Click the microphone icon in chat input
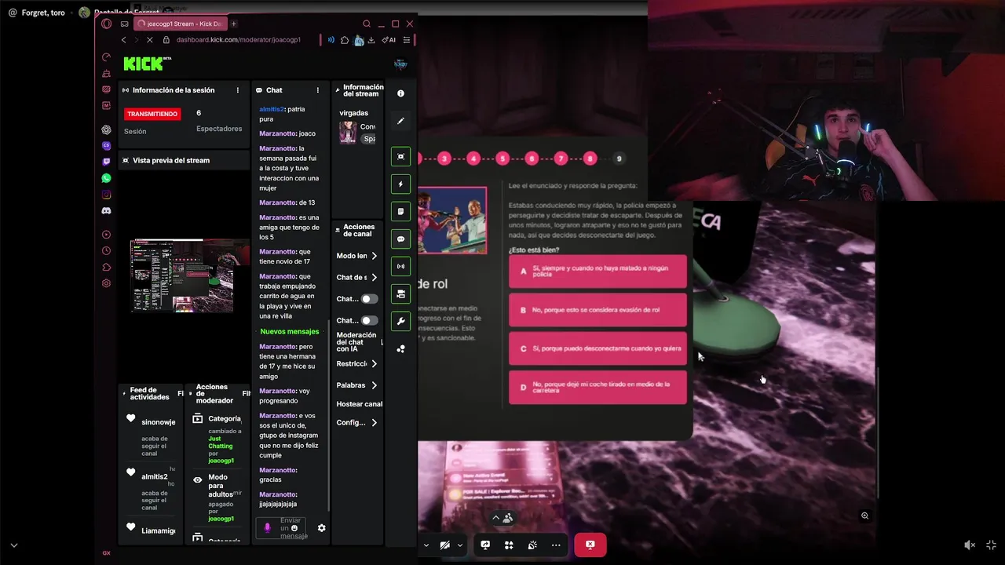This screenshot has height=565, width=1005. pos(267,528)
